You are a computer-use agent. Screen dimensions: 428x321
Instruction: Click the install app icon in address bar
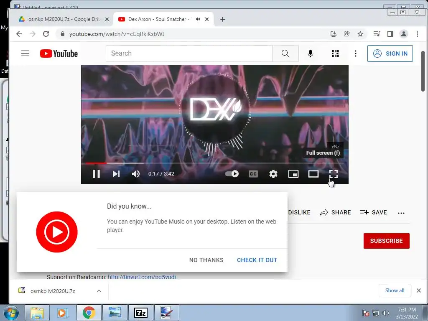(333, 34)
